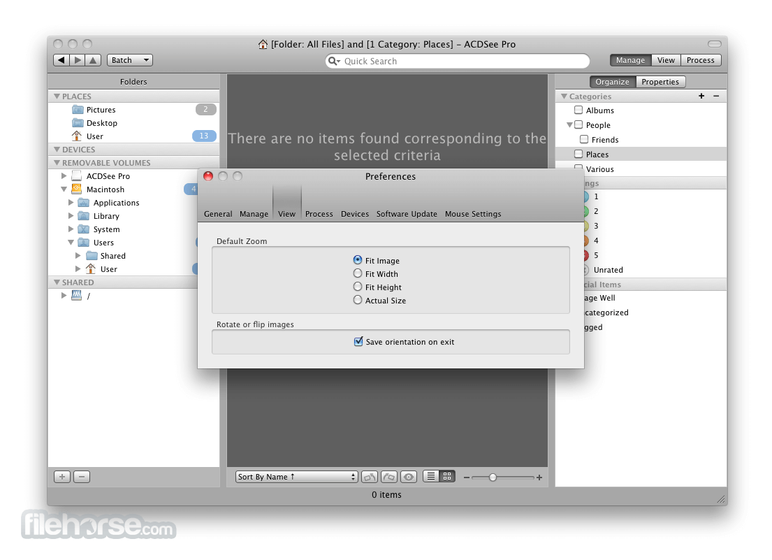Click the Desktop folder icon
Image resolution: width=772 pixels, height=560 pixels.
(78, 122)
